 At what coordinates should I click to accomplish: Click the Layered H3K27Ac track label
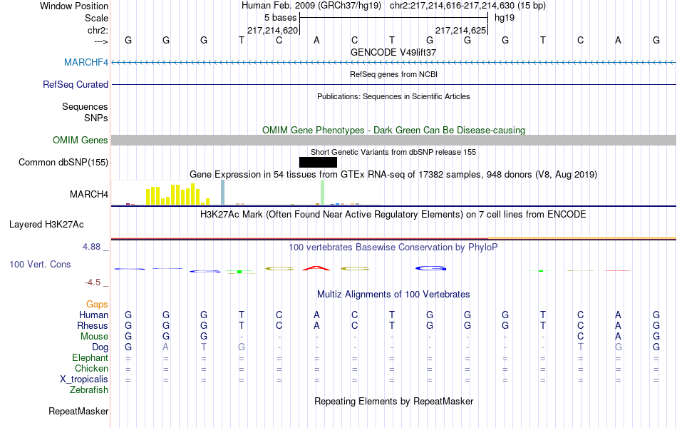[46, 225]
